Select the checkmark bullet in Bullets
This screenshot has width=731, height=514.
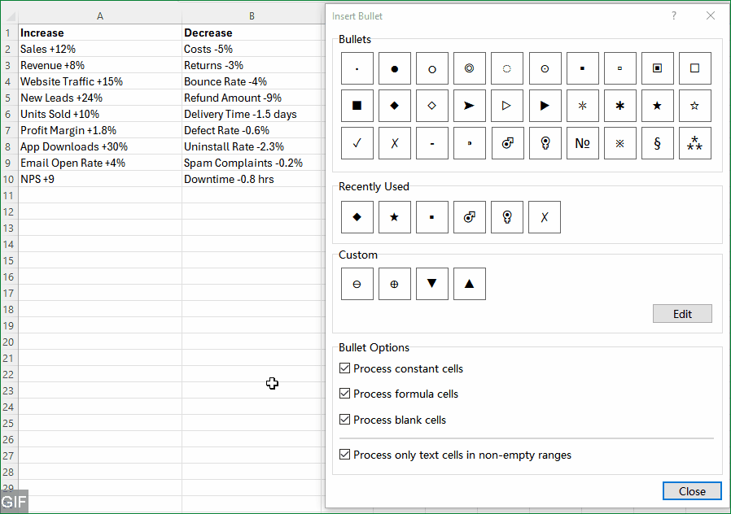[357, 143]
